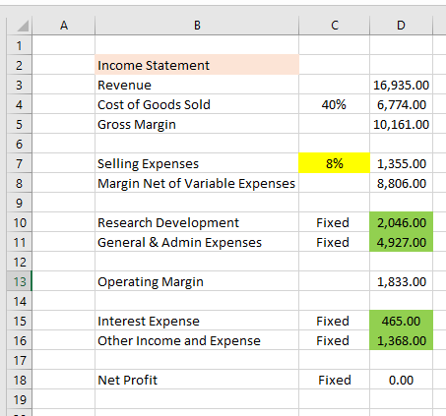Viewport: 446px width, 416px height.
Task: Select row 3 header
Action: point(20,85)
